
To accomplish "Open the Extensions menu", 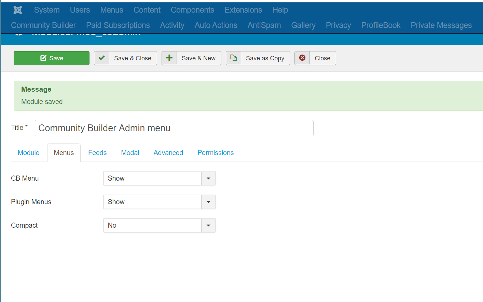I will pos(243,10).
